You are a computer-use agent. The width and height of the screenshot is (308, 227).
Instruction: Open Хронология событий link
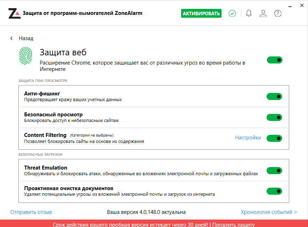[269, 212]
